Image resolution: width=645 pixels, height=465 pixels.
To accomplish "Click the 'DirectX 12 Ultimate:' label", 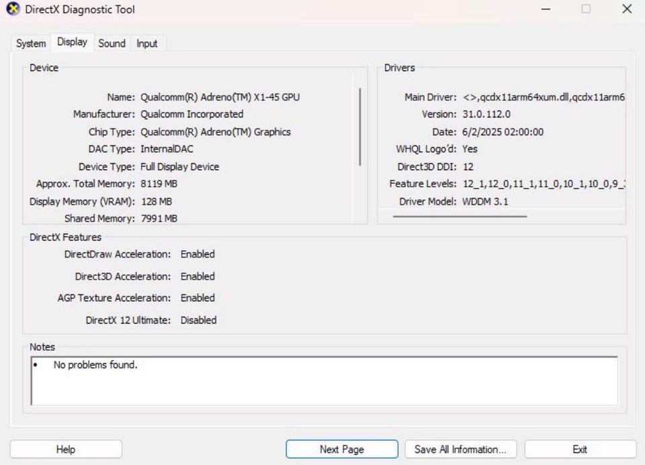I will pos(128,320).
